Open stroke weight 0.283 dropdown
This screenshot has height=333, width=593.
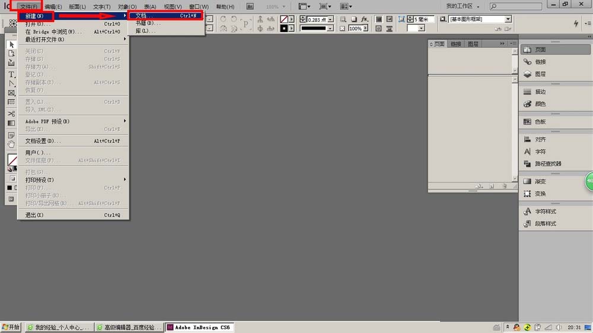330,20
